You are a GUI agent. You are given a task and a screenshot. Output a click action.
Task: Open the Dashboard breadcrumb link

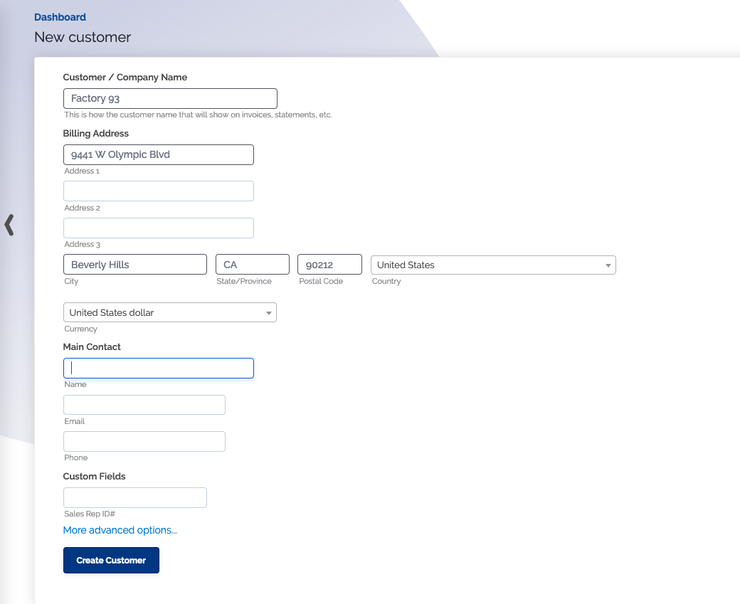pos(60,17)
